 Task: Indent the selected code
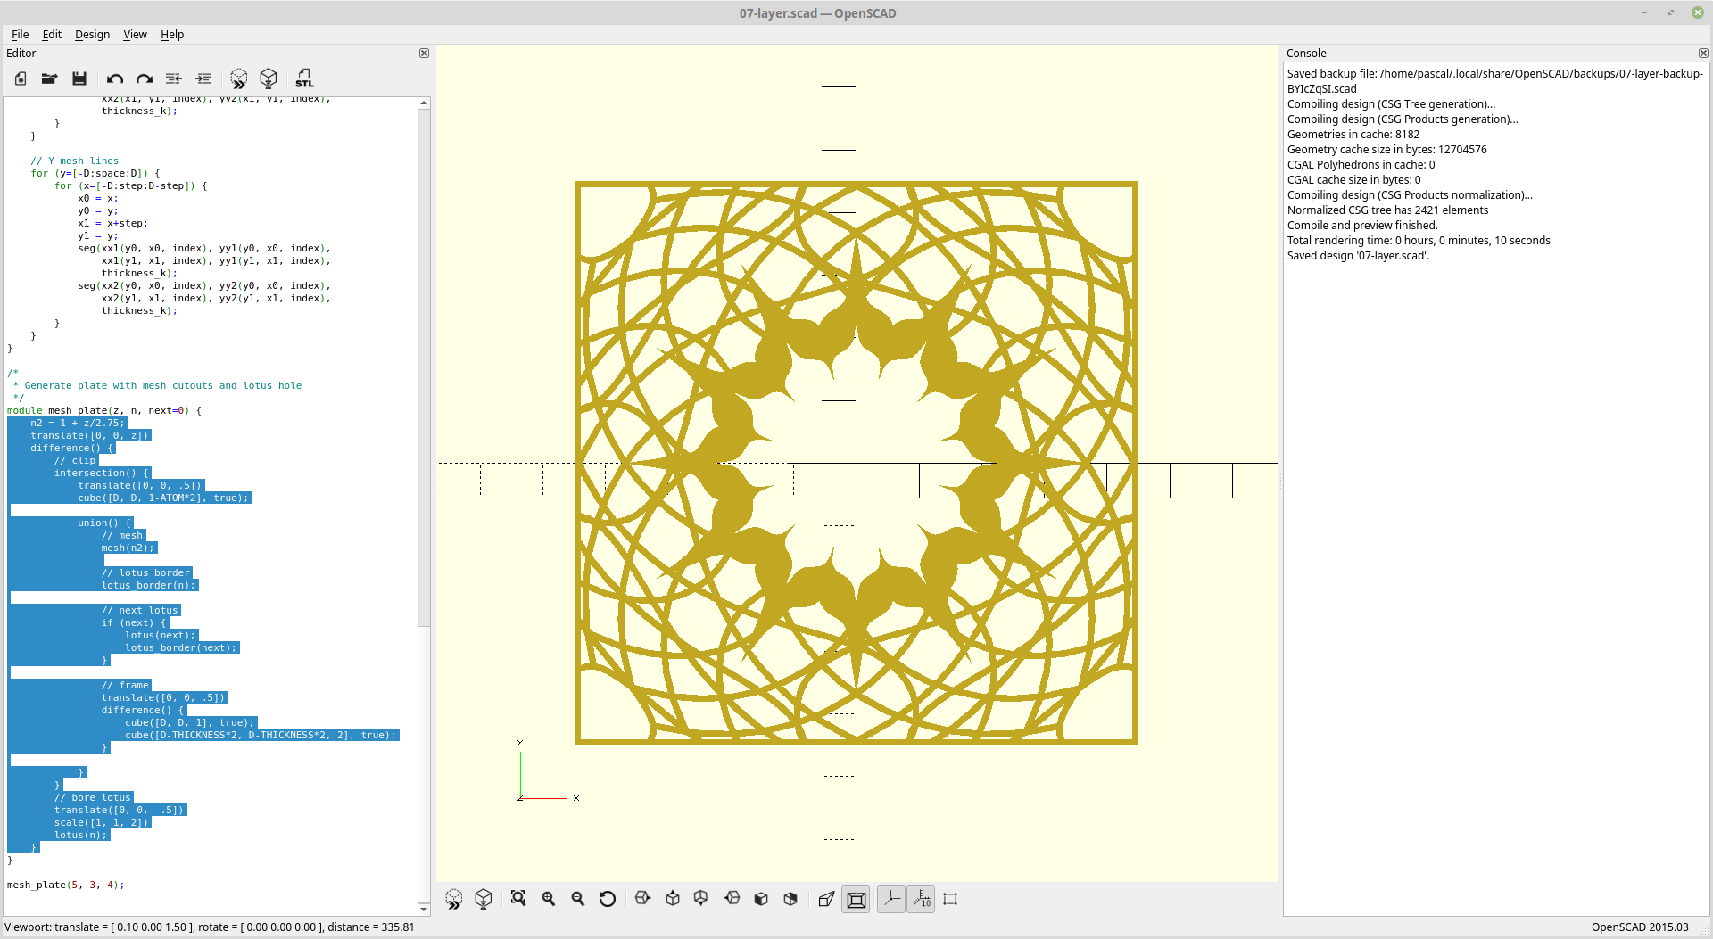(x=203, y=78)
